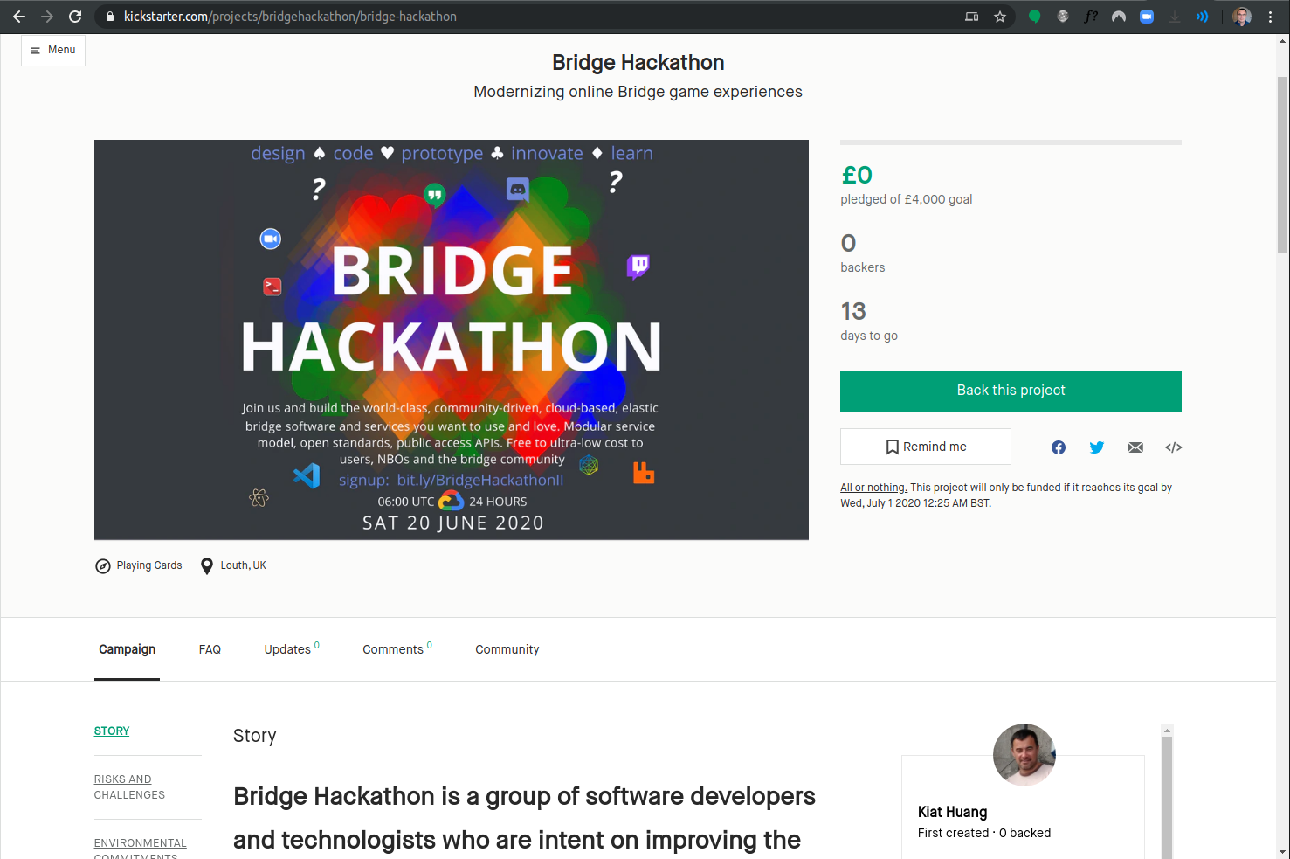Viewport: 1290px width, 859px height.
Task: Open the blue sound-wave extension icon
Action: click(x=1203, y=17)
